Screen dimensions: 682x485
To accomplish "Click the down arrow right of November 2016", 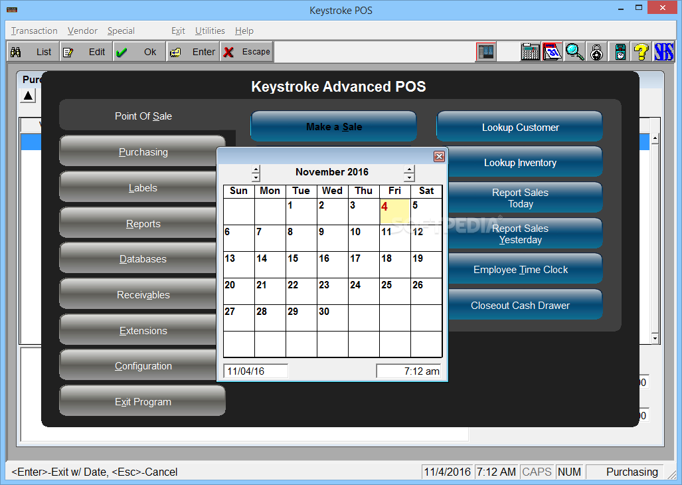I will coord(409,177).
